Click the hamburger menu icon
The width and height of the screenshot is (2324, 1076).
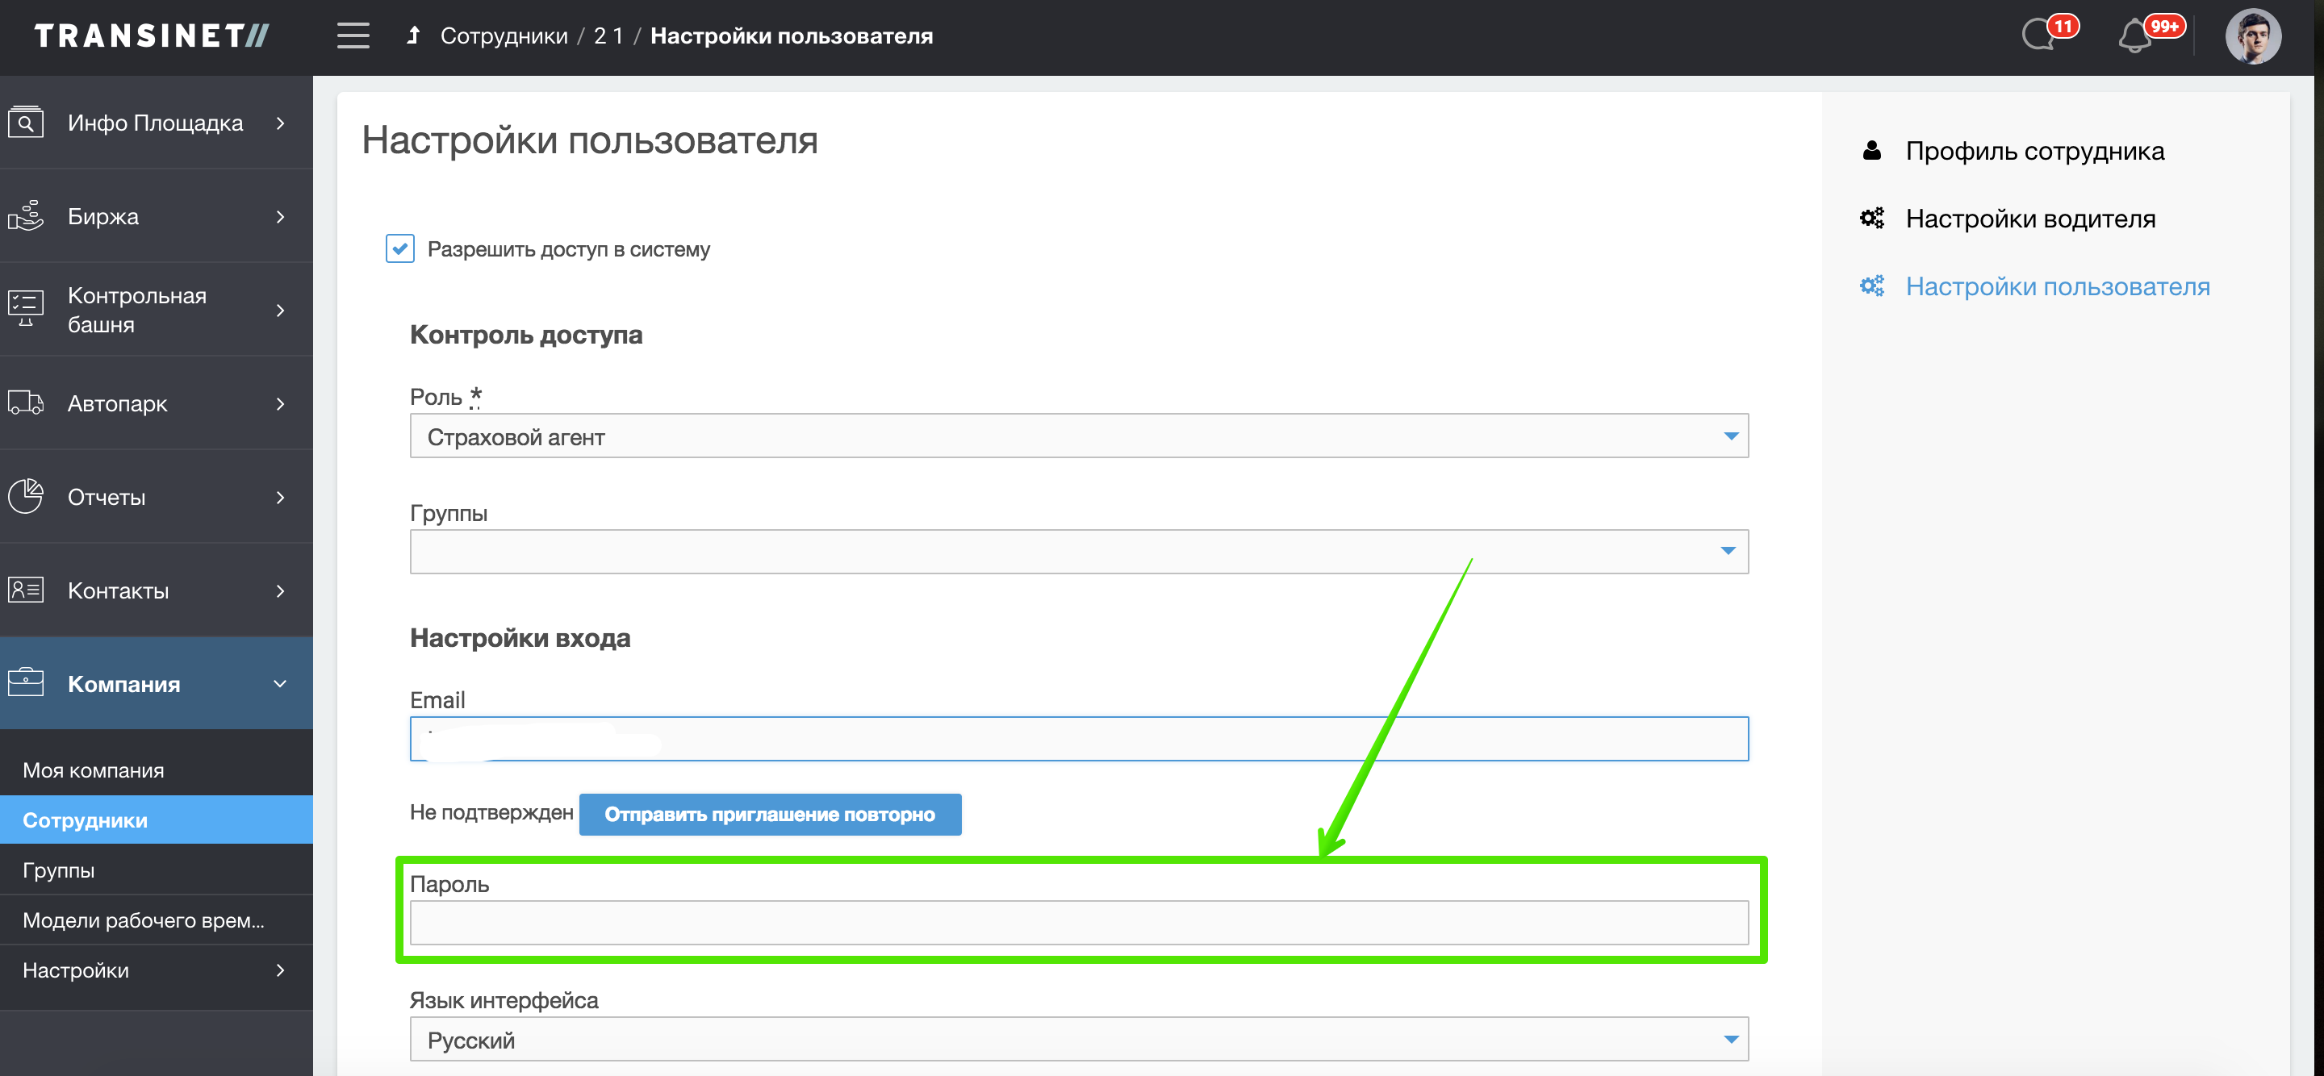click(353, 36)
